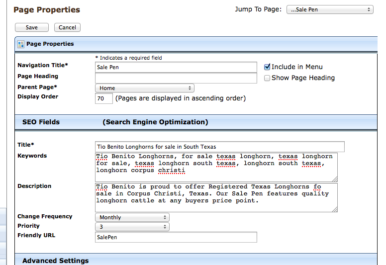Click the 'Search Engine Optimization' heading text
Screen dimensions: 386x265
[x=155, y=122]
